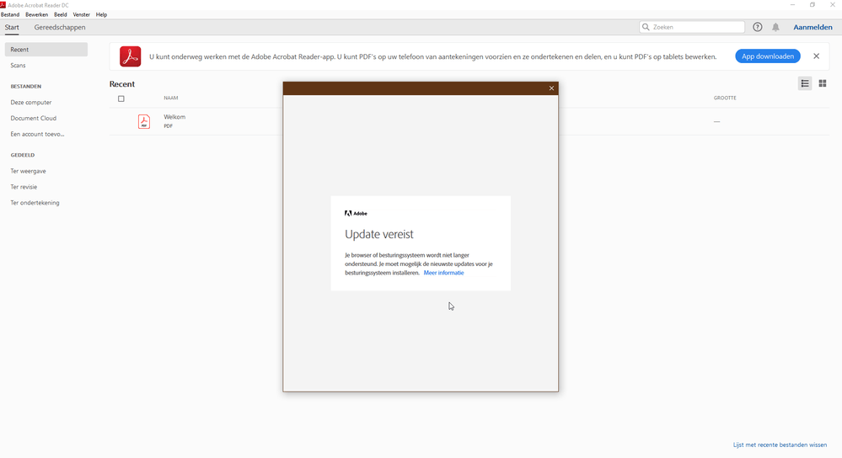Click the Welkom PDF file icon
The width and height of the screenshot is (842, 458).
tap(144, 121)
